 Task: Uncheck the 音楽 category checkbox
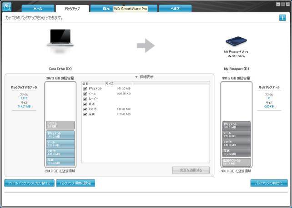click(x=85, y=104)
